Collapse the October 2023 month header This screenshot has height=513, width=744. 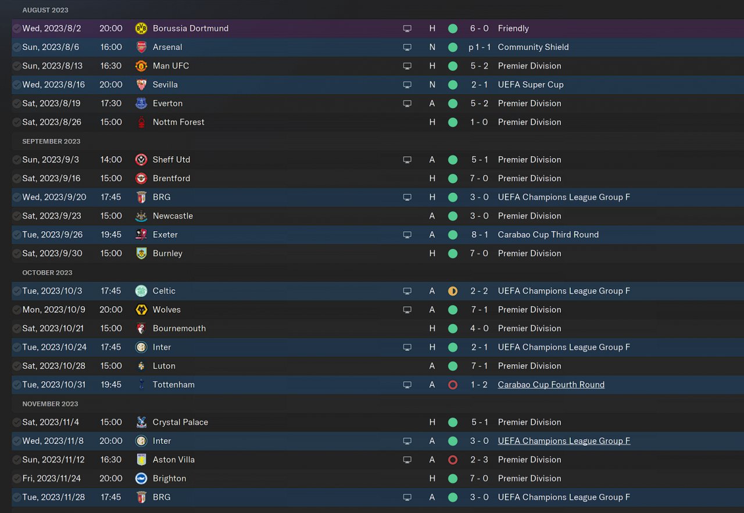(x=47, y=272)
